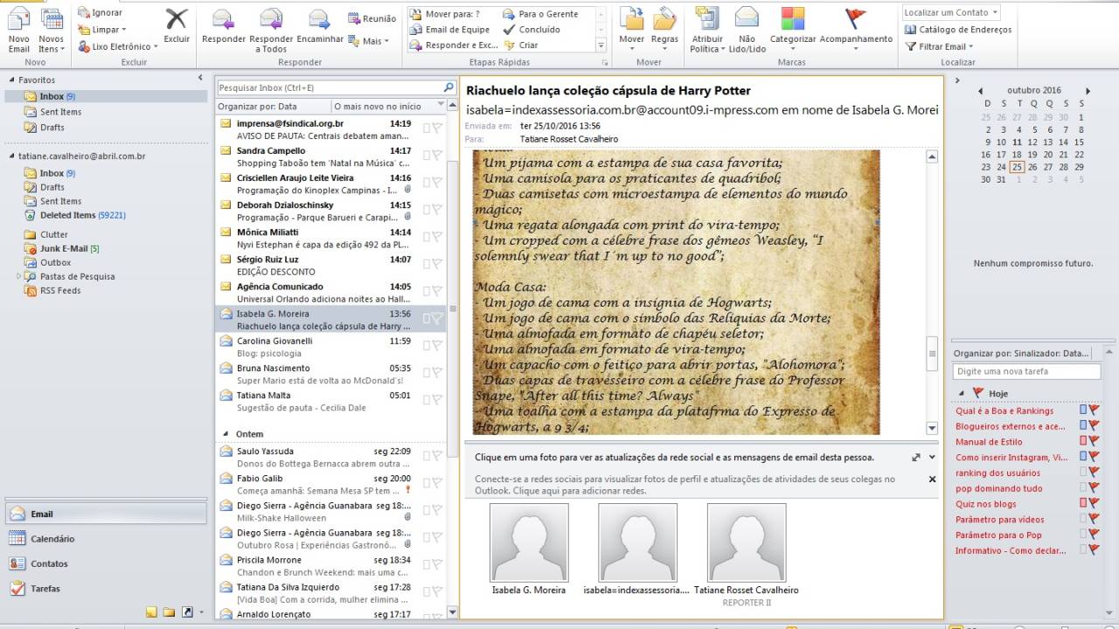The width and height of the screenshot is (1119, 629).
Task: Mark complete flag for Manual de Estilo
Action: coord(1094,442)
